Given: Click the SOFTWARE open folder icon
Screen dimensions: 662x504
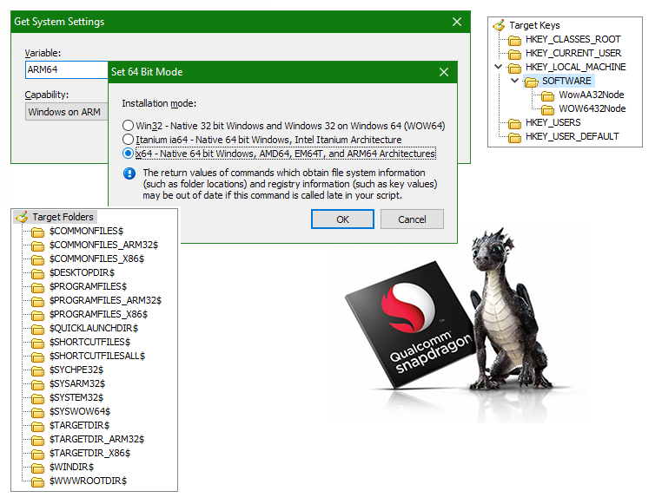Looking at the screenshot, I should pyautogui.click(x=531, y=82).
